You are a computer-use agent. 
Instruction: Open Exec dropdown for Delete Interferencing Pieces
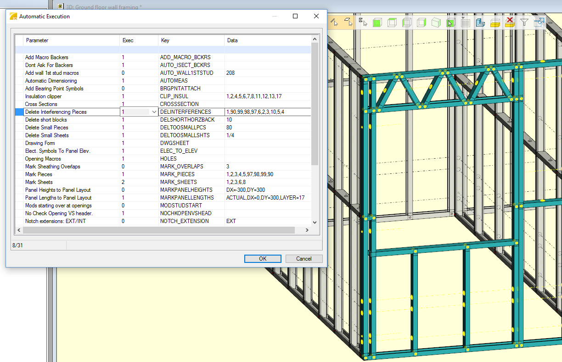[x=153, y=112]
